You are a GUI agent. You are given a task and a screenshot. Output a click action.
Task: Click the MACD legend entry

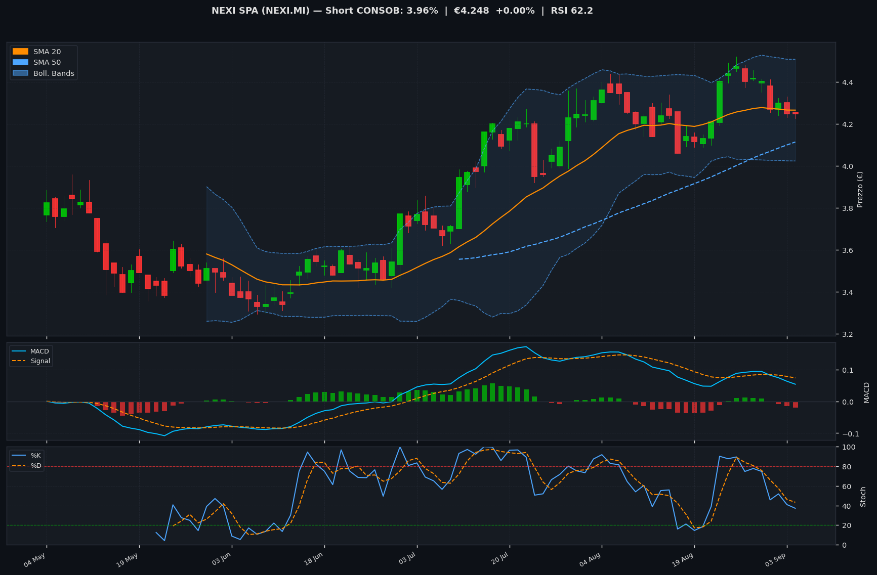tap(31, 351)
